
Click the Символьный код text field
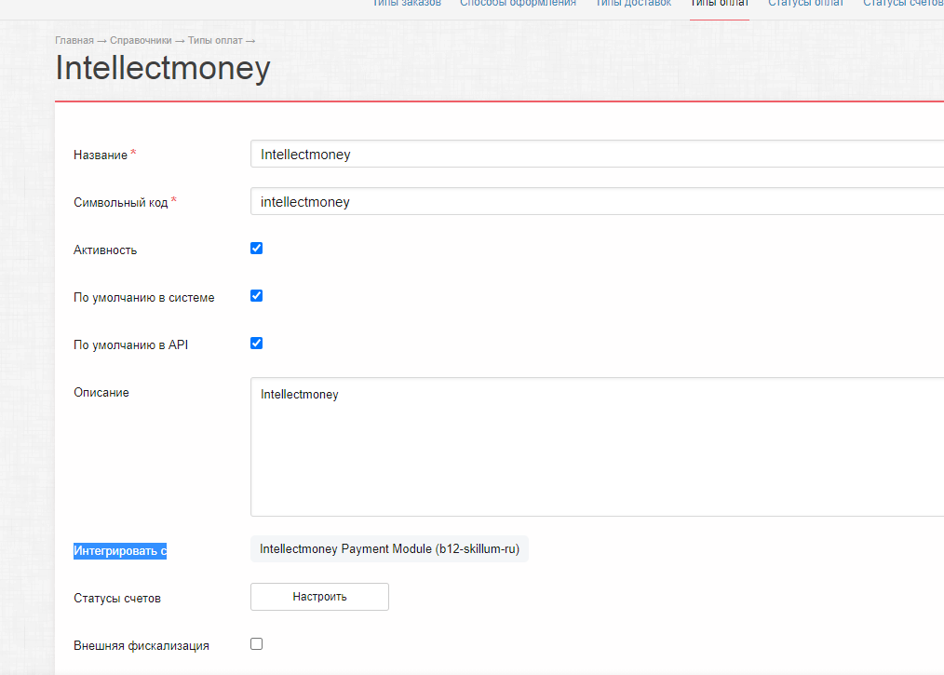click(x=596, y=202)
